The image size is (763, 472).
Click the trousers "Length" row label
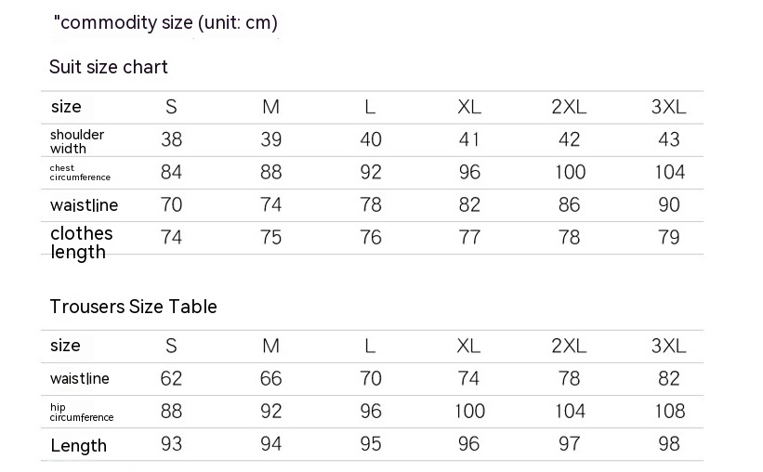point(78,446)
